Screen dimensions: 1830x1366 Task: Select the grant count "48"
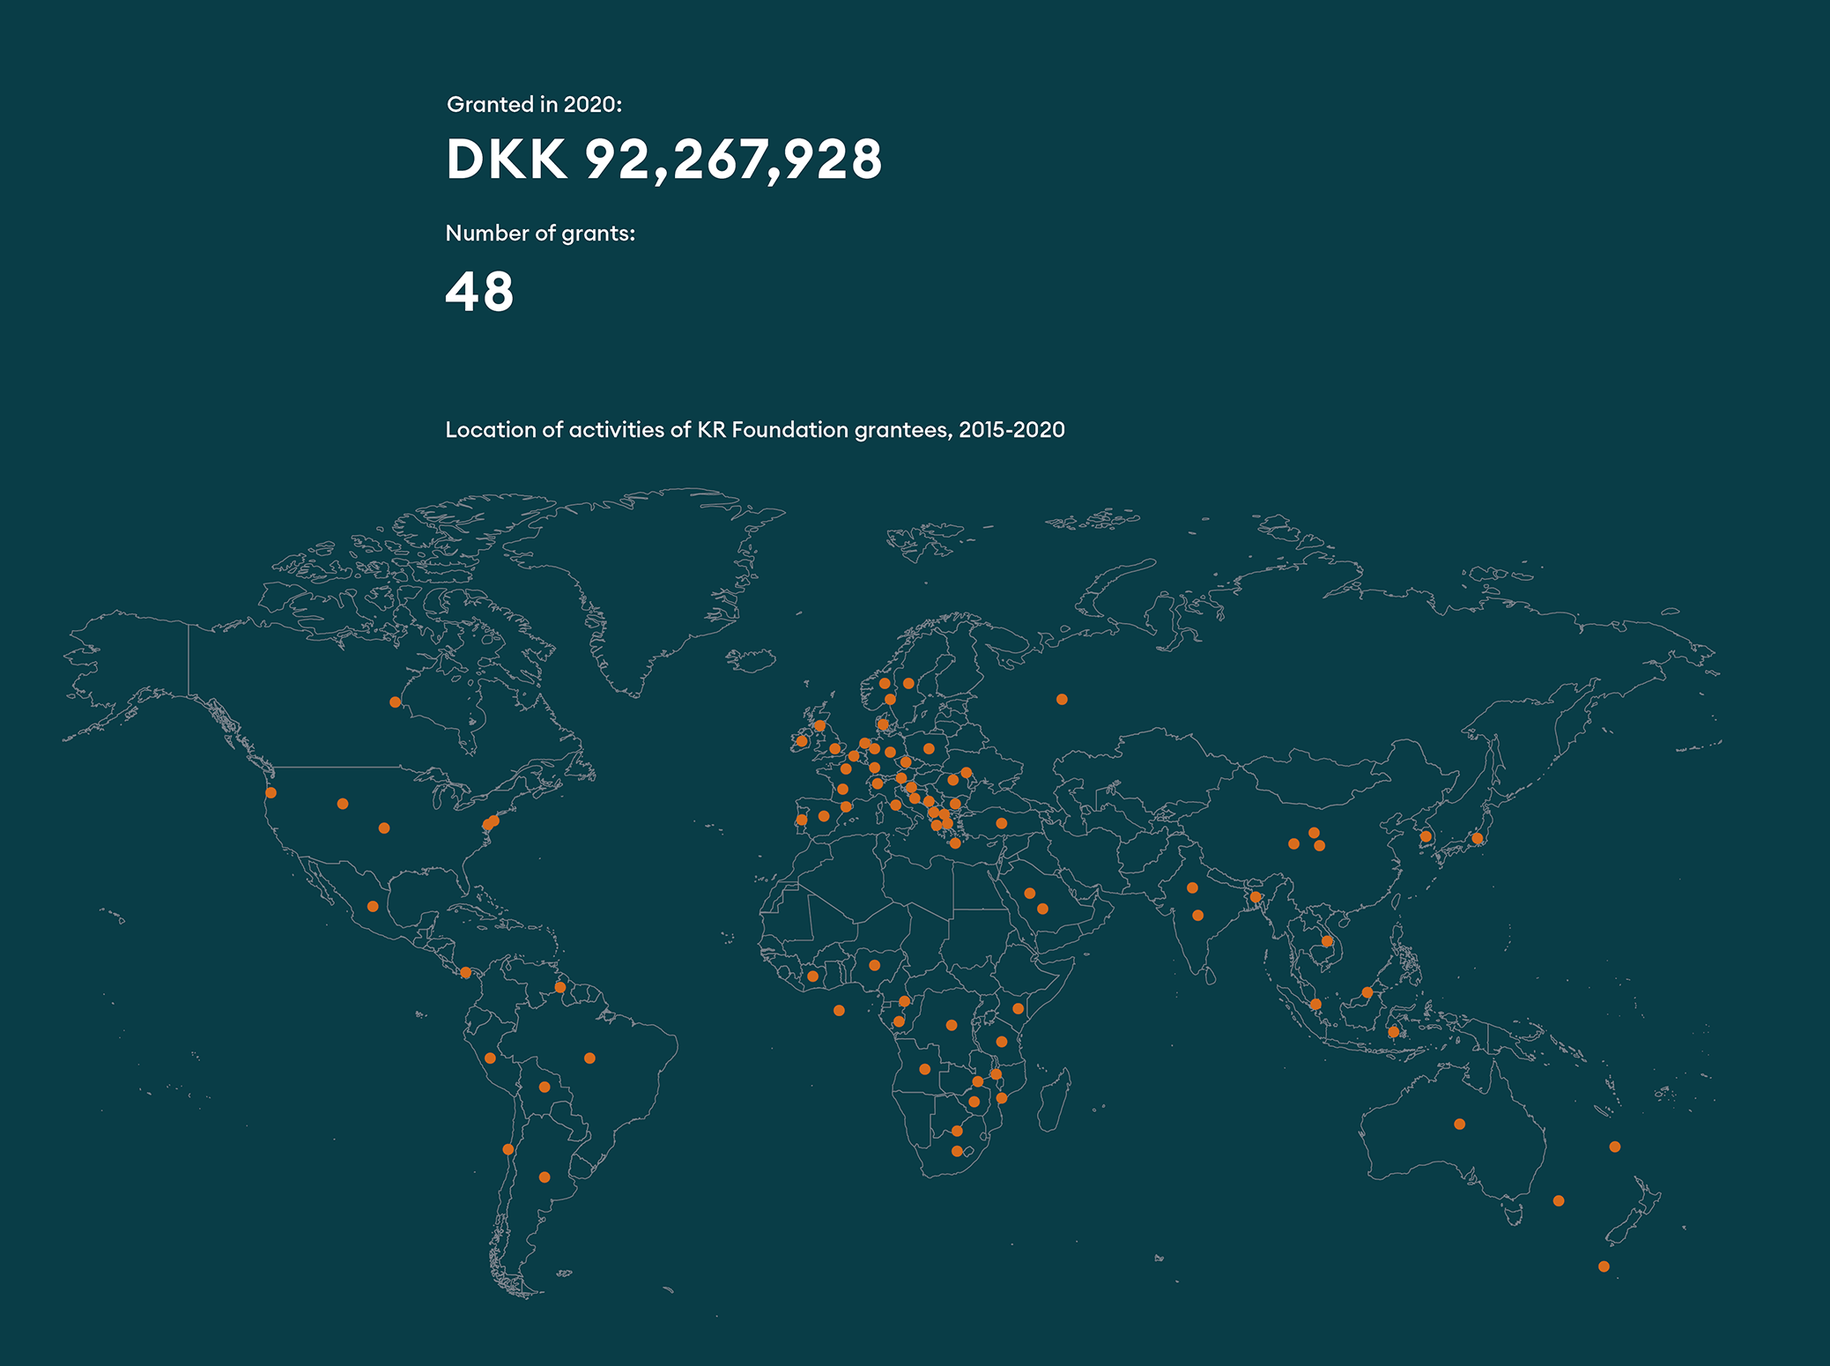[479, 292]
